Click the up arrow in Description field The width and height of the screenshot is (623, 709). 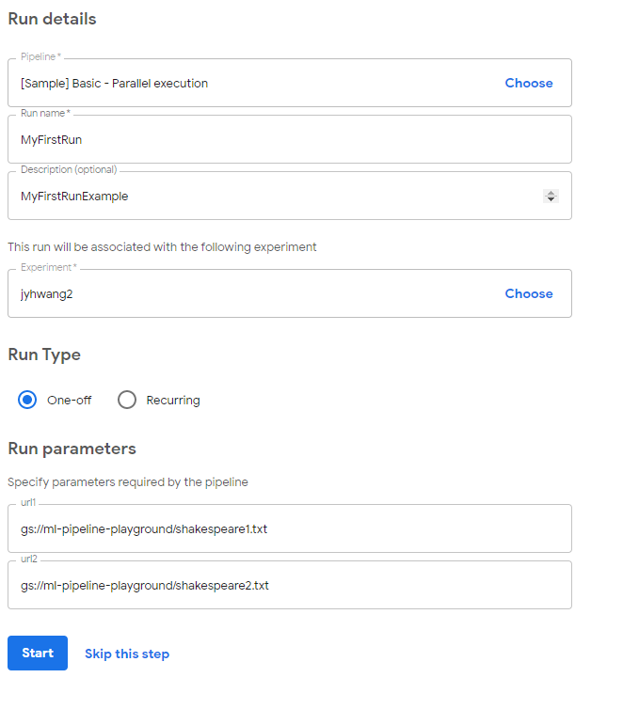click(551, 193)
